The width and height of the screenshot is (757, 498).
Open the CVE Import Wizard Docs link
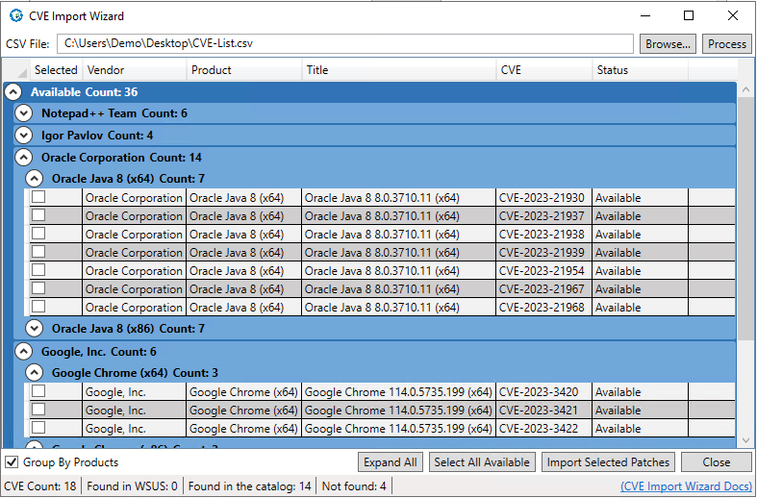click(686, 486)
